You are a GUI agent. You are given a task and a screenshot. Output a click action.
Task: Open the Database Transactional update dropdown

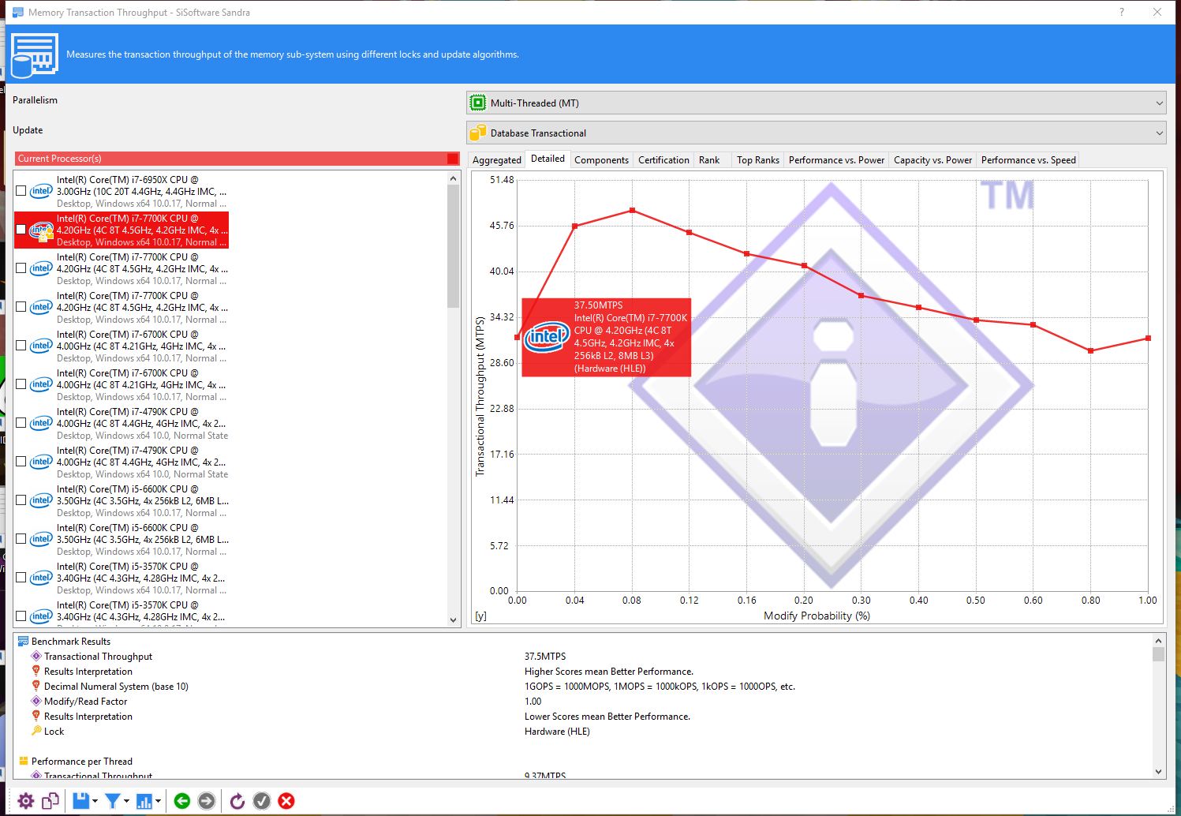click(817, 133)
